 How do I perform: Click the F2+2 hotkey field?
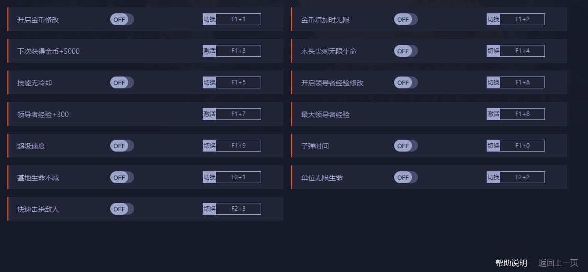[522, 177]
